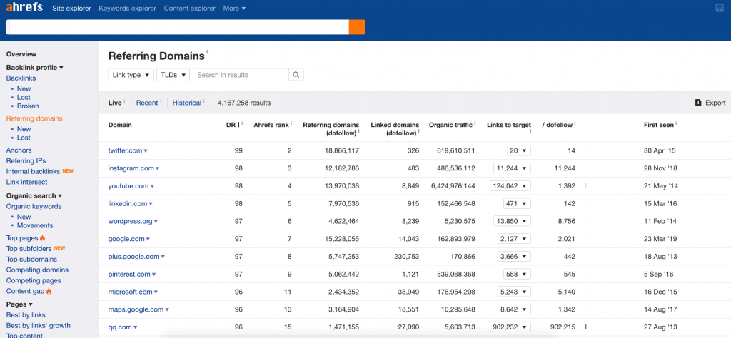This screenshot has height=338, width=731.
Task: Click the info icon beside Historical
Action: (x=204, y=101)
